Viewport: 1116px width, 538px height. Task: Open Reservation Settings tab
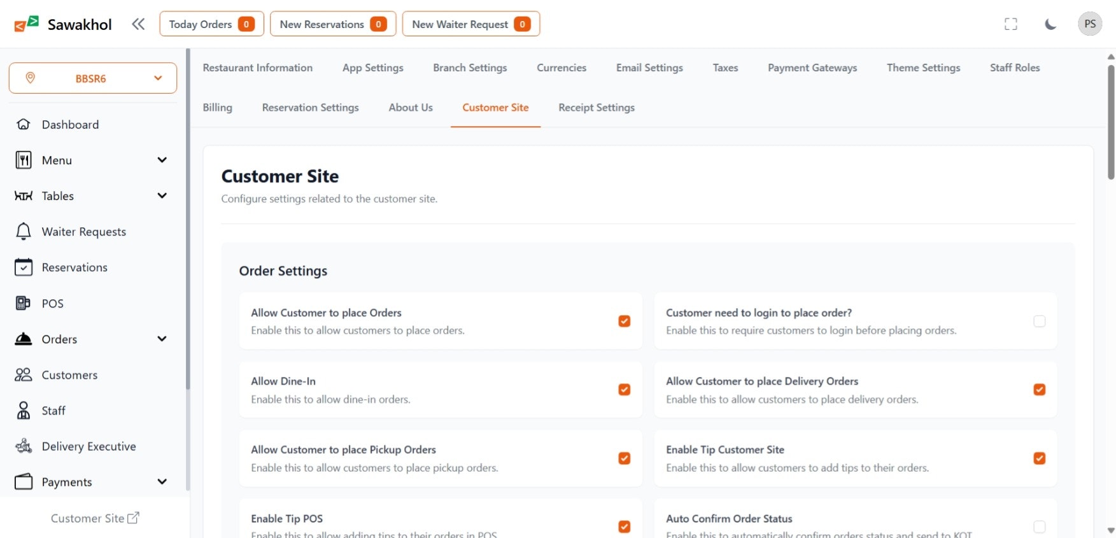click(x=311, y=108)
